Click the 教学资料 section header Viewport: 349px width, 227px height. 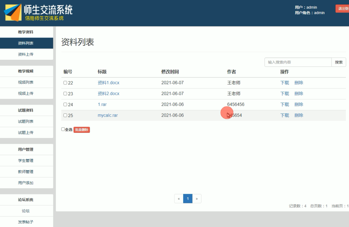point(26,32)
